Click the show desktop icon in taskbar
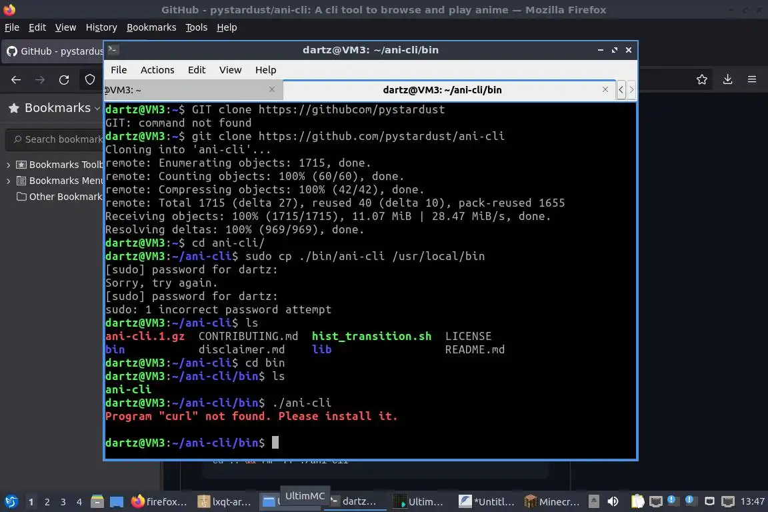Screen dimensions: 768x512 click(117, 501)
